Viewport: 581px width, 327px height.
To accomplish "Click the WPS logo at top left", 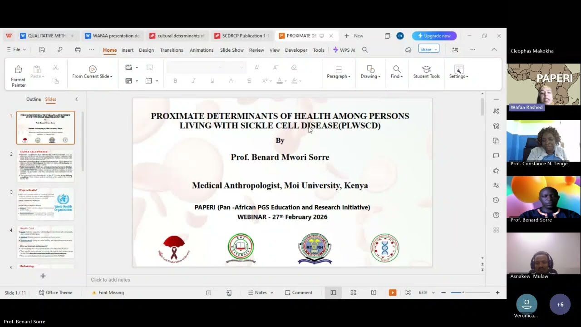I will [x=9, y=36].
